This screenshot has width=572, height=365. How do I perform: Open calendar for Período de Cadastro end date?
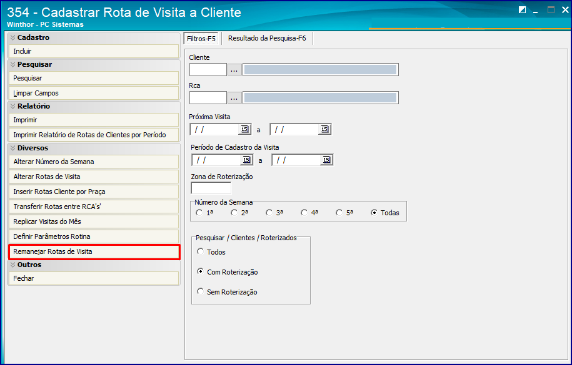click(326, 160)
